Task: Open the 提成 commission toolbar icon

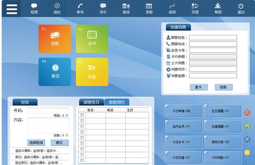Action: (x=126, y=8)
